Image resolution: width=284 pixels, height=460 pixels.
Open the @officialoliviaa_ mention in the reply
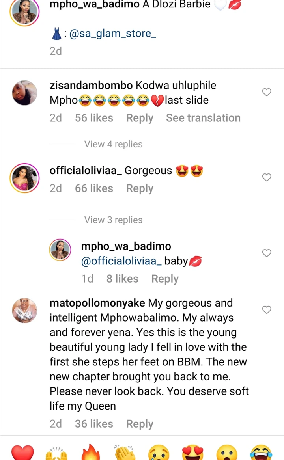pos(121,261)
